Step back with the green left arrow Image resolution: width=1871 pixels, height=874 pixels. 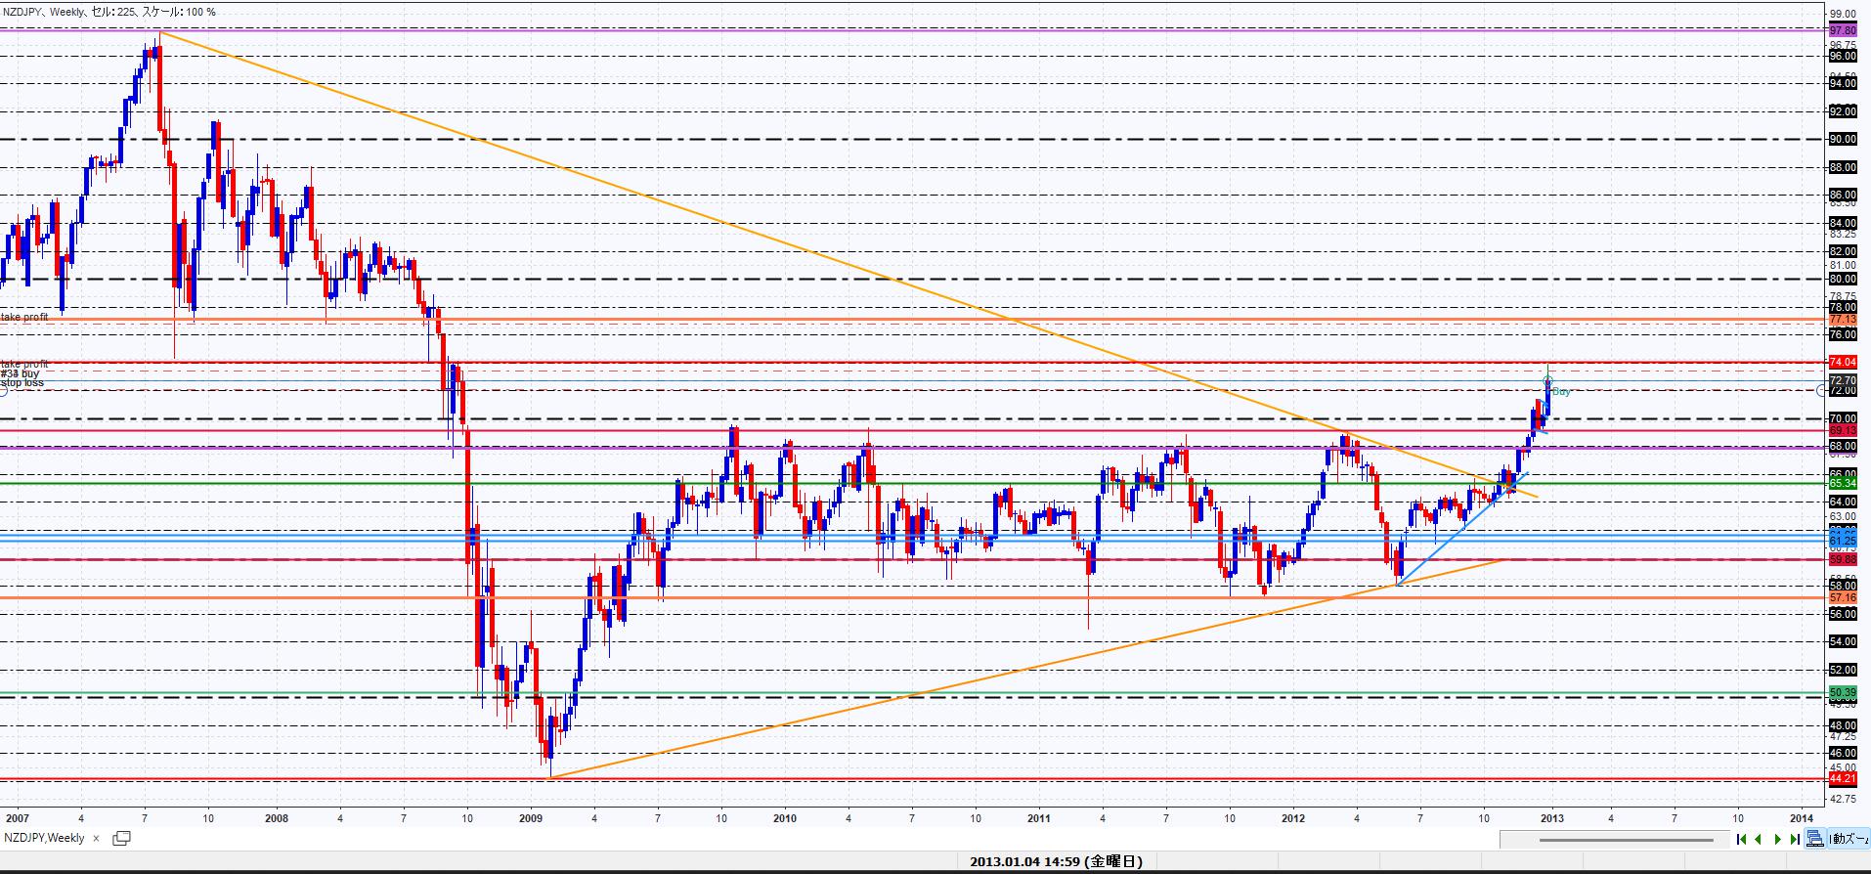click(x=1759, y=839)
